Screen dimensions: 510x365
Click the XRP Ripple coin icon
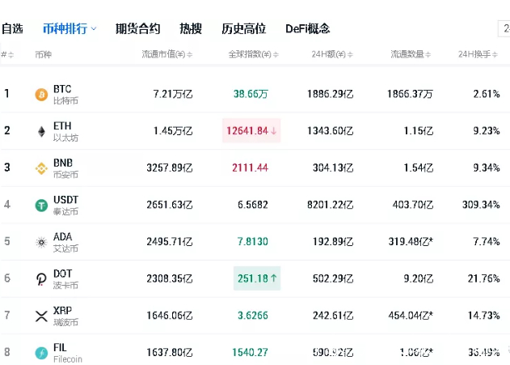pyautogui.click(x=41, y=316)
